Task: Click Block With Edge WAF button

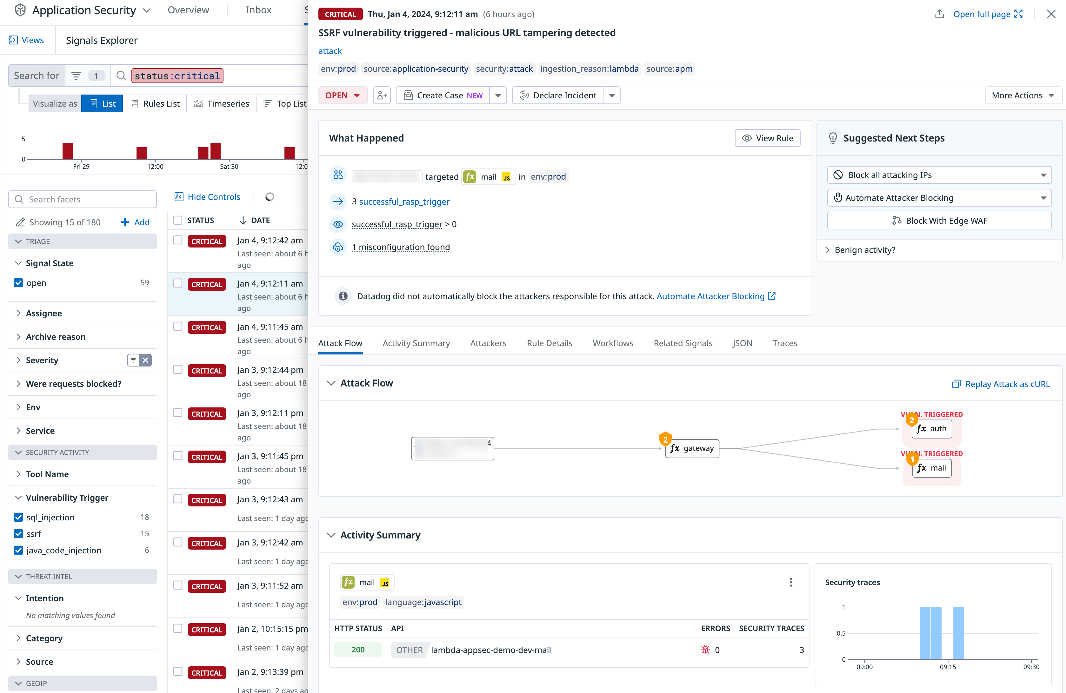Action: coord(939,221)
